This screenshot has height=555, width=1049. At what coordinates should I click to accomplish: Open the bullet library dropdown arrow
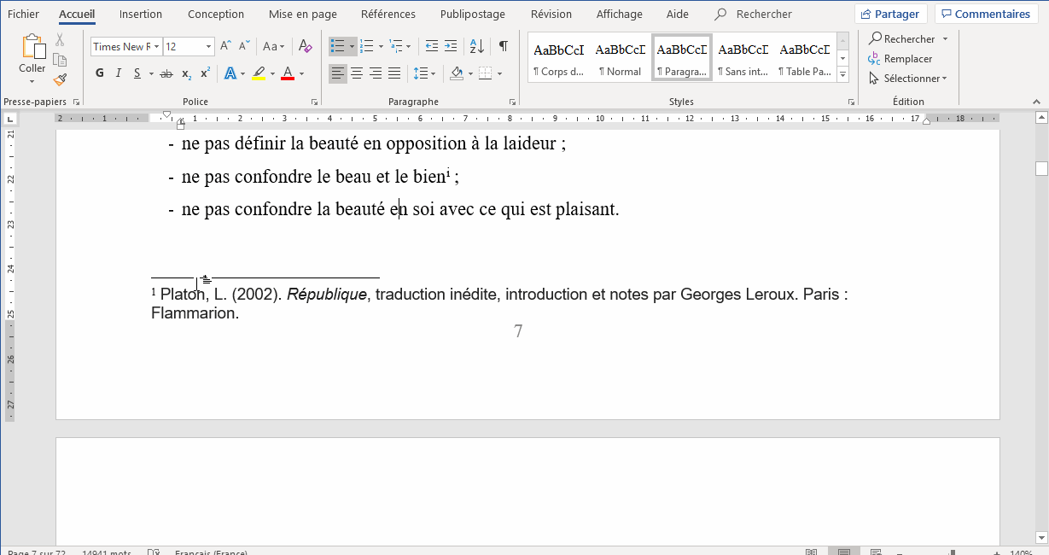pyautogui.click(x=352, y=46)
